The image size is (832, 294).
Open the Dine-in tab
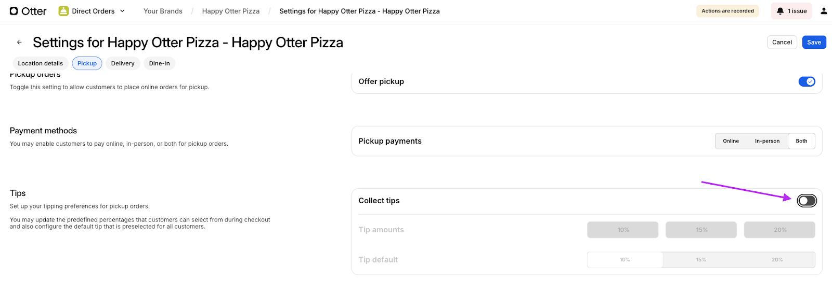(159, 63)
